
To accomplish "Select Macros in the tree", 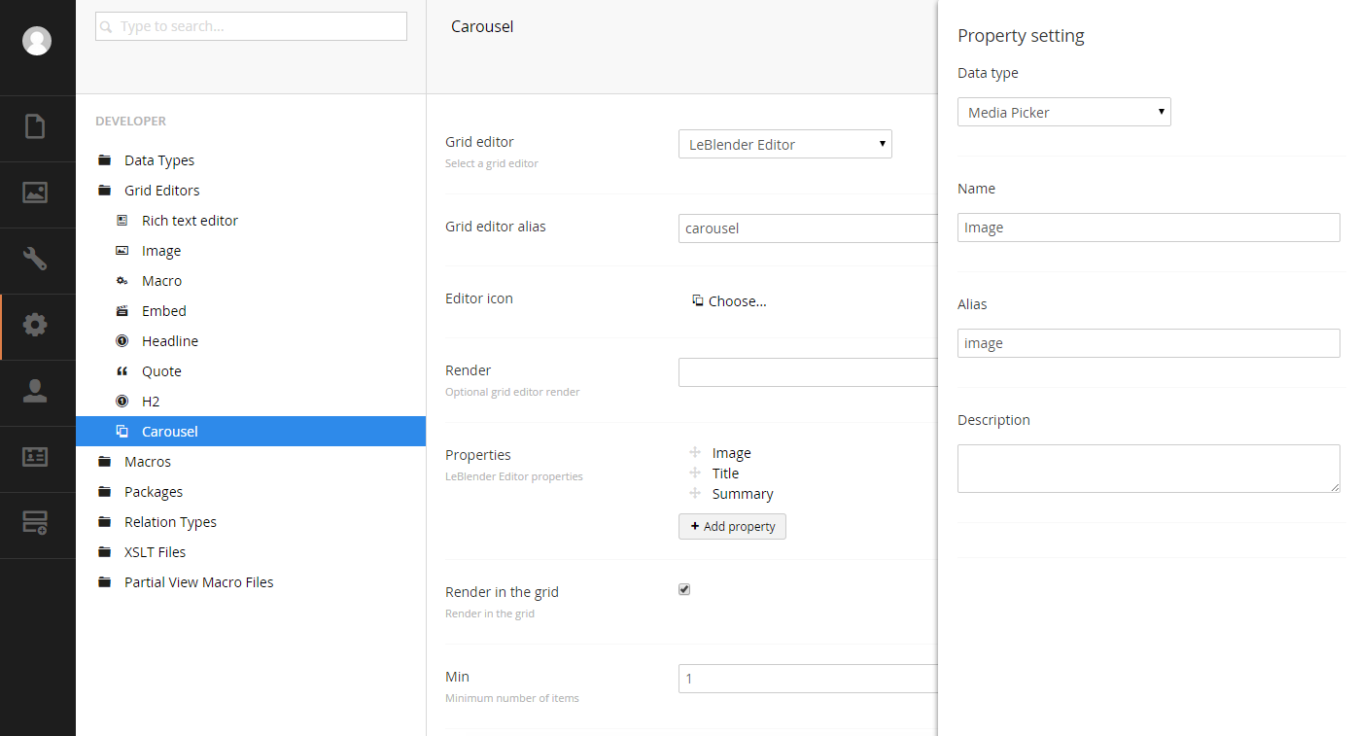I will [x=148, y=462].
